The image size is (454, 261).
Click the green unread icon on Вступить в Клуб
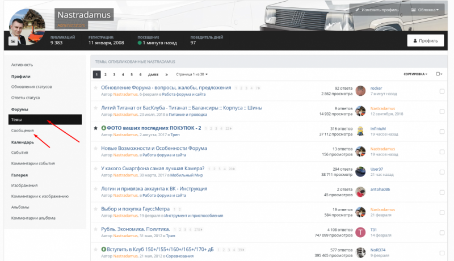click(x=103, y=249)
